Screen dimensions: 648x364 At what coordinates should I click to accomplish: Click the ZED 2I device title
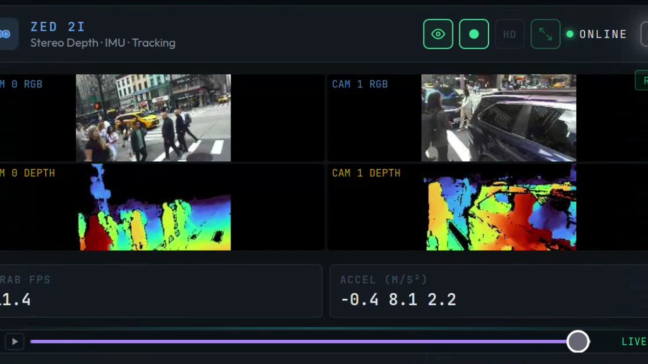58,26
